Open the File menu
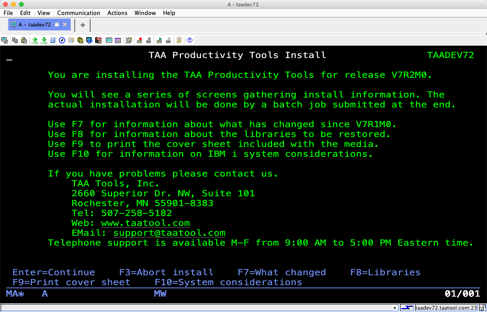Viewport: 487px width, 312px height. [x=8, y=13]
